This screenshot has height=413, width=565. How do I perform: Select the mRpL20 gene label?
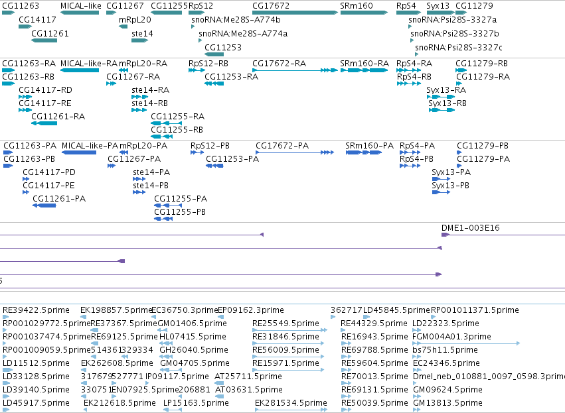tap(135, 19)
